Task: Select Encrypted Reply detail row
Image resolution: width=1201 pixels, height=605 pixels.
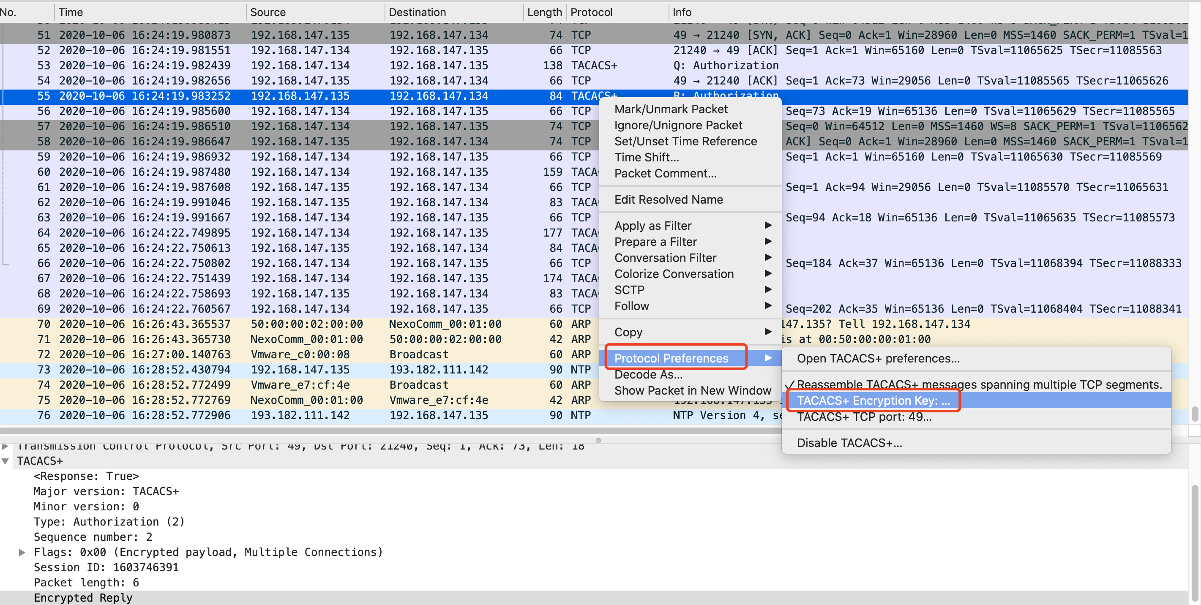Action: [594, 597]
